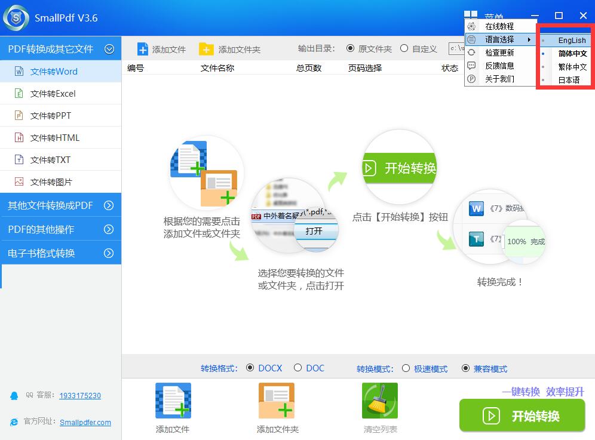Open 在线教程 from the menu
Image resolution: width=595 pixels, height=440 pixels.
[499, 26]
